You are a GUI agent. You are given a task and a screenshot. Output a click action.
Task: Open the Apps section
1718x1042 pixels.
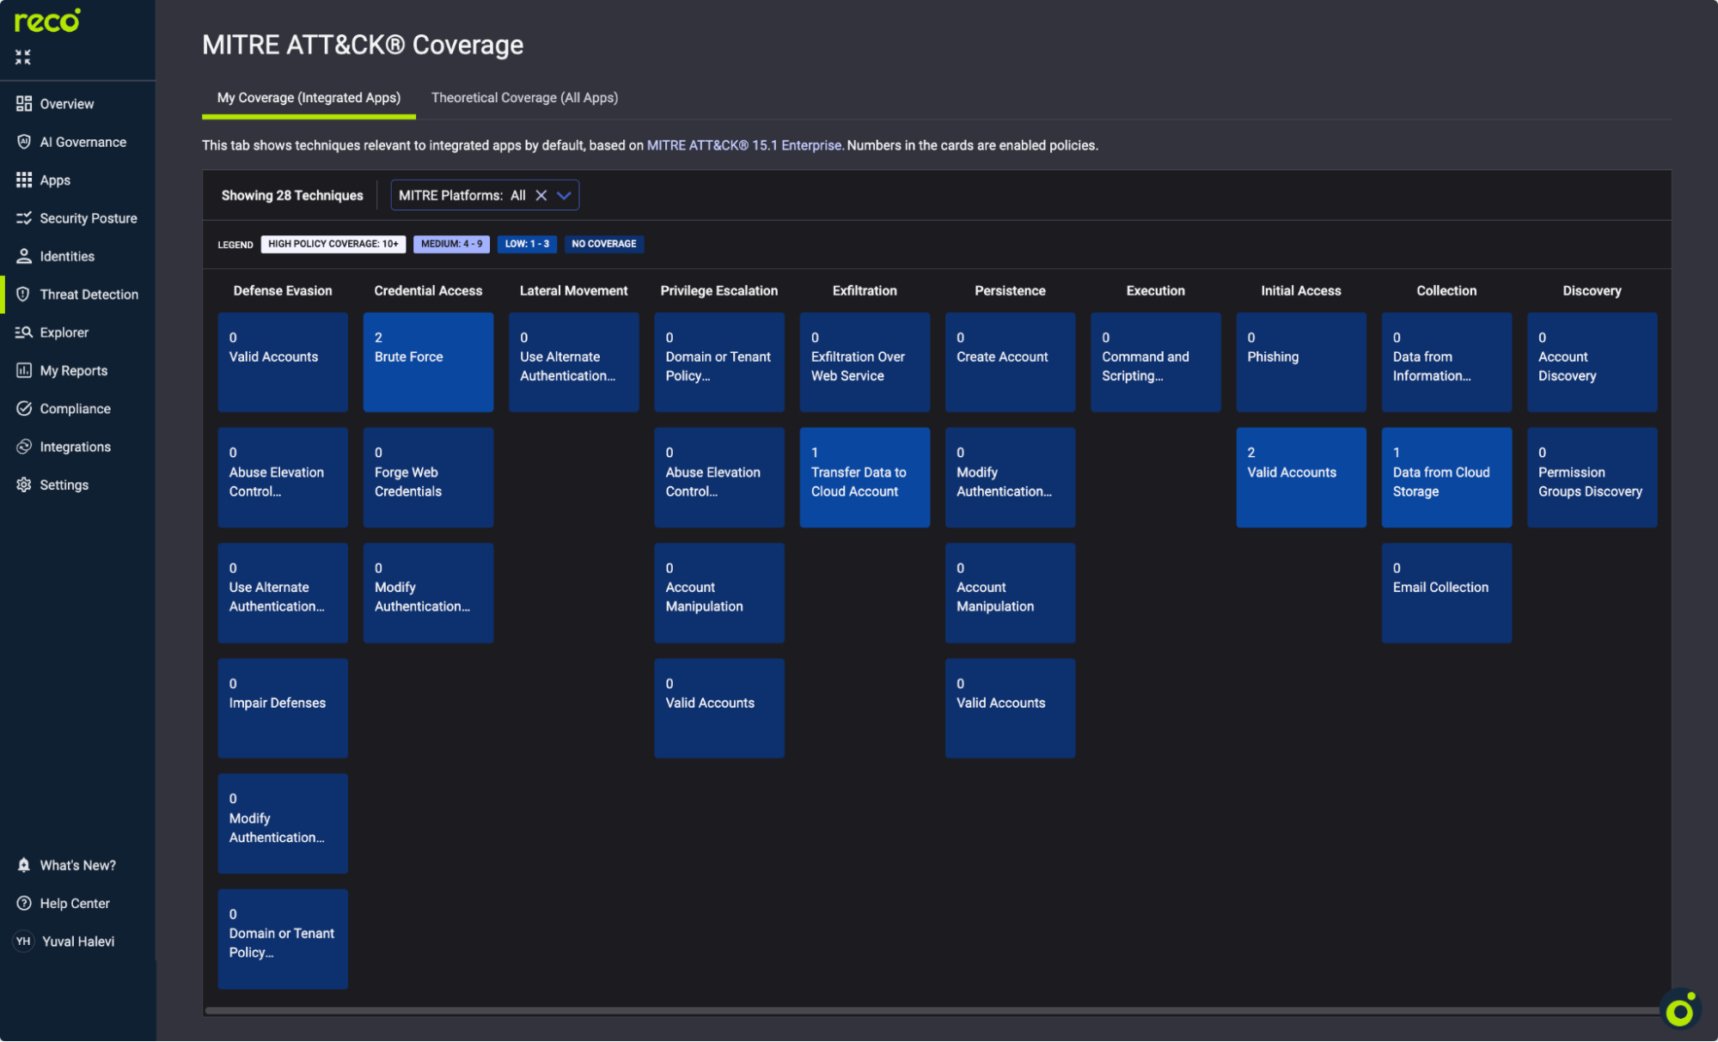tap(55, 180)
